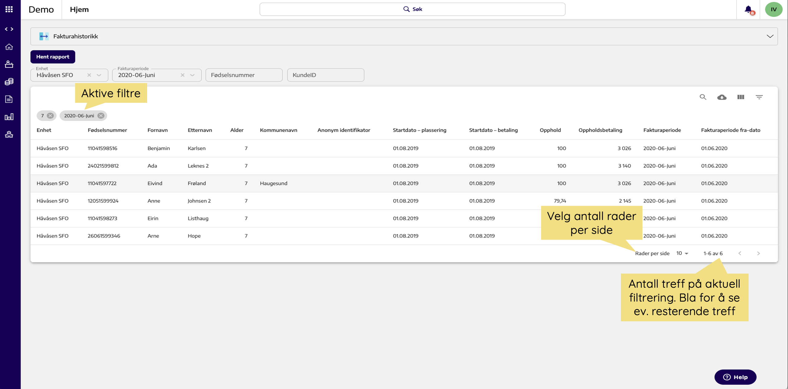The height and width of the screenshot is (389, 788).
Task: Click the Frøland etternavn cell
Action: [197, 183]
